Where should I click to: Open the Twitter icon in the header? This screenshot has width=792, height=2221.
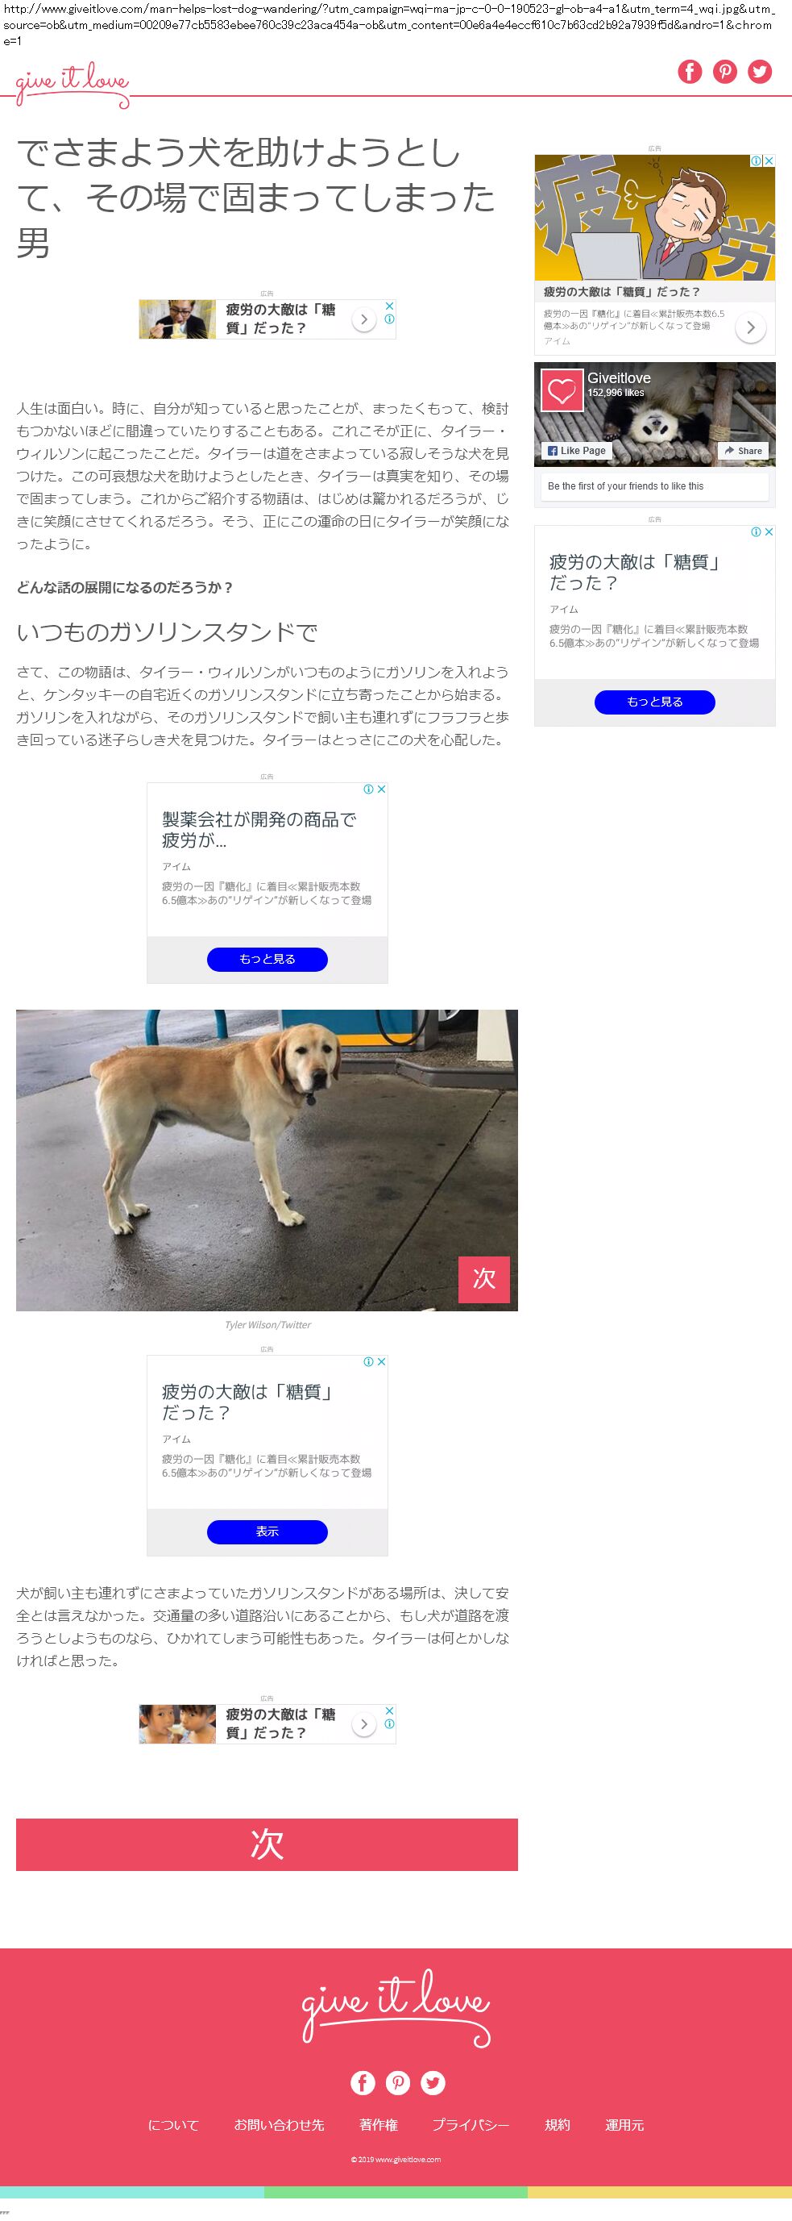coord(759,72)
